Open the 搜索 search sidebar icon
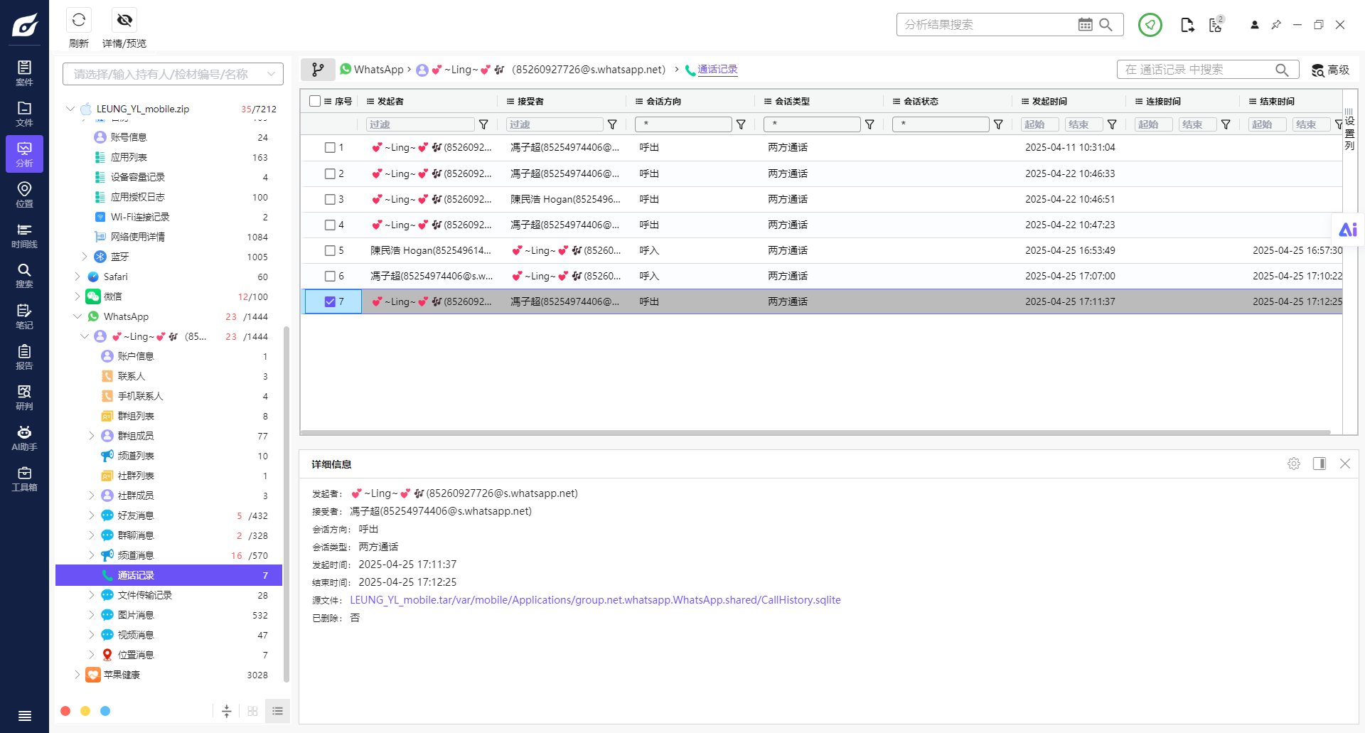The height and width of the screenshot is (733, 1365). click(24, 276)
